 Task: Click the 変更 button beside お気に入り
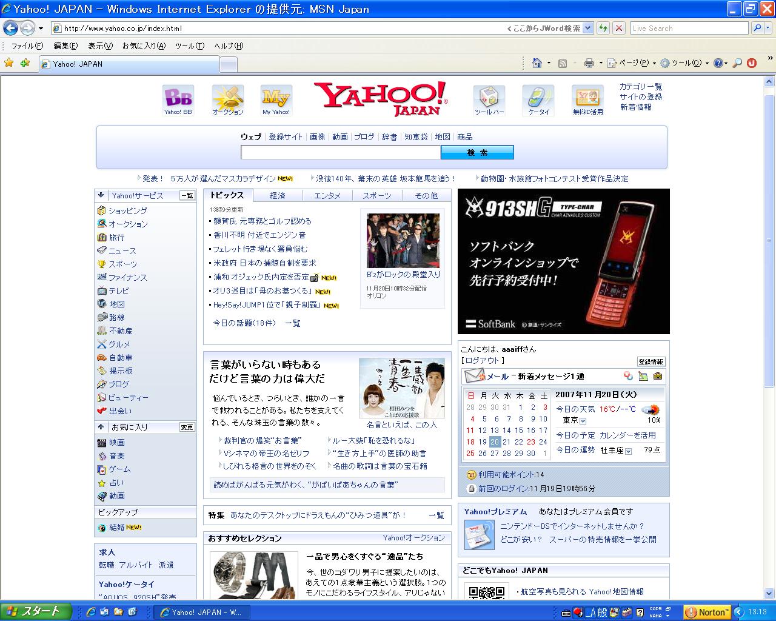click(x=187, y=428)
